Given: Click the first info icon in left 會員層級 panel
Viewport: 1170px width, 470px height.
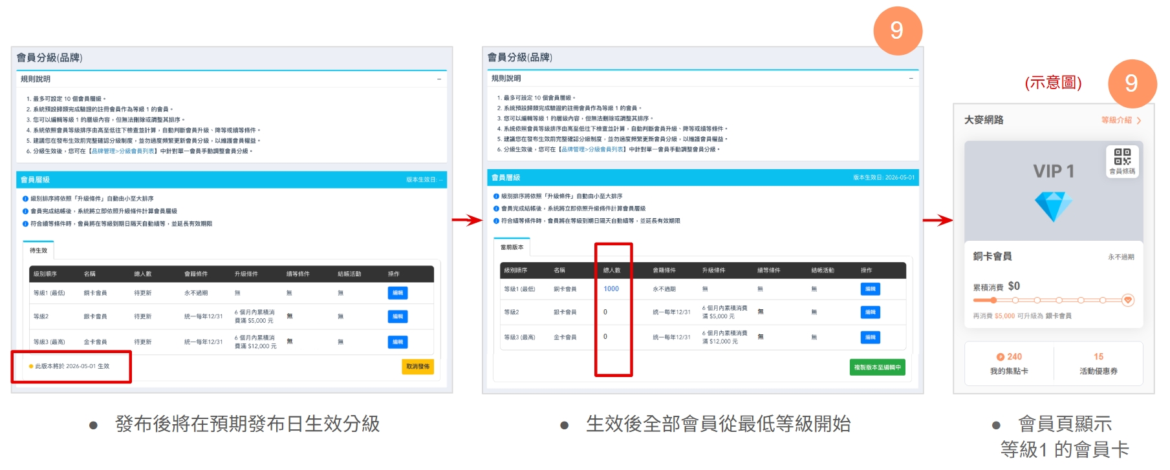Looking at the screenshot, I should [x=25, y=199].
